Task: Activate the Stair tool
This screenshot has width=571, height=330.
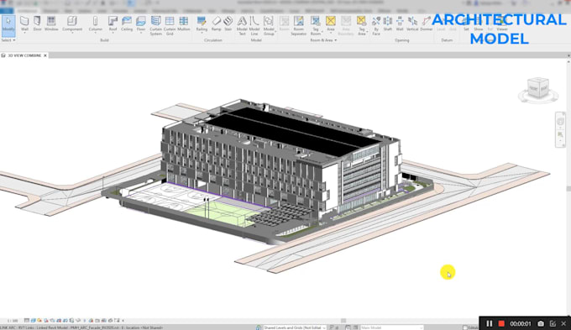Action: pyautogui.click(x=228, y=24)
